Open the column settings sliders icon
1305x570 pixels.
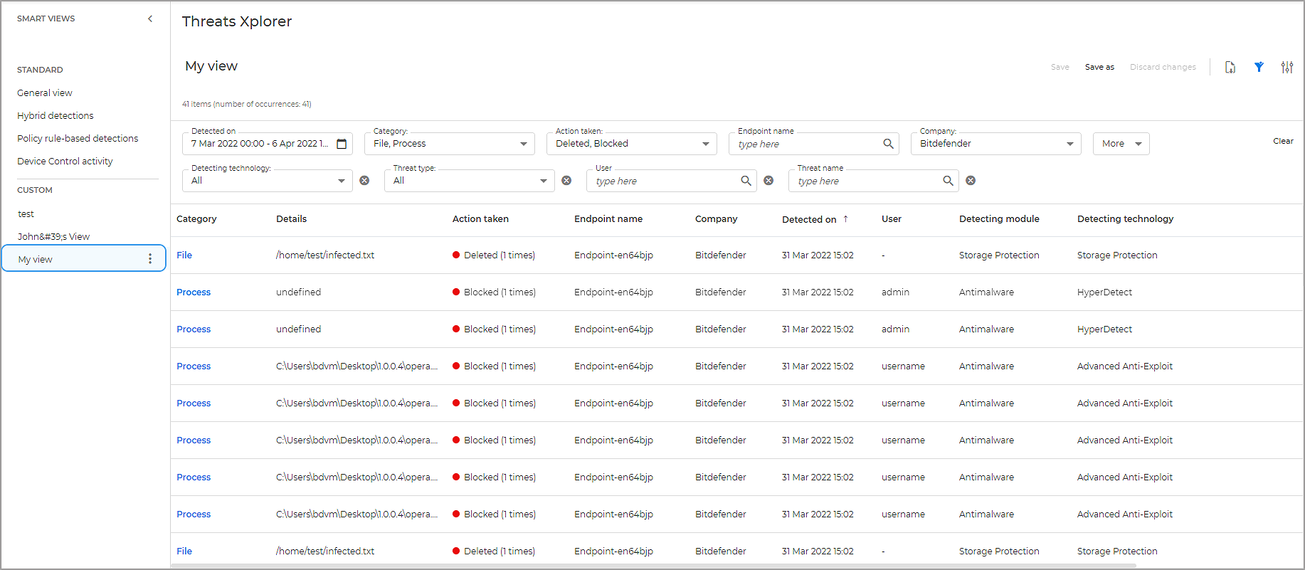1287,67
